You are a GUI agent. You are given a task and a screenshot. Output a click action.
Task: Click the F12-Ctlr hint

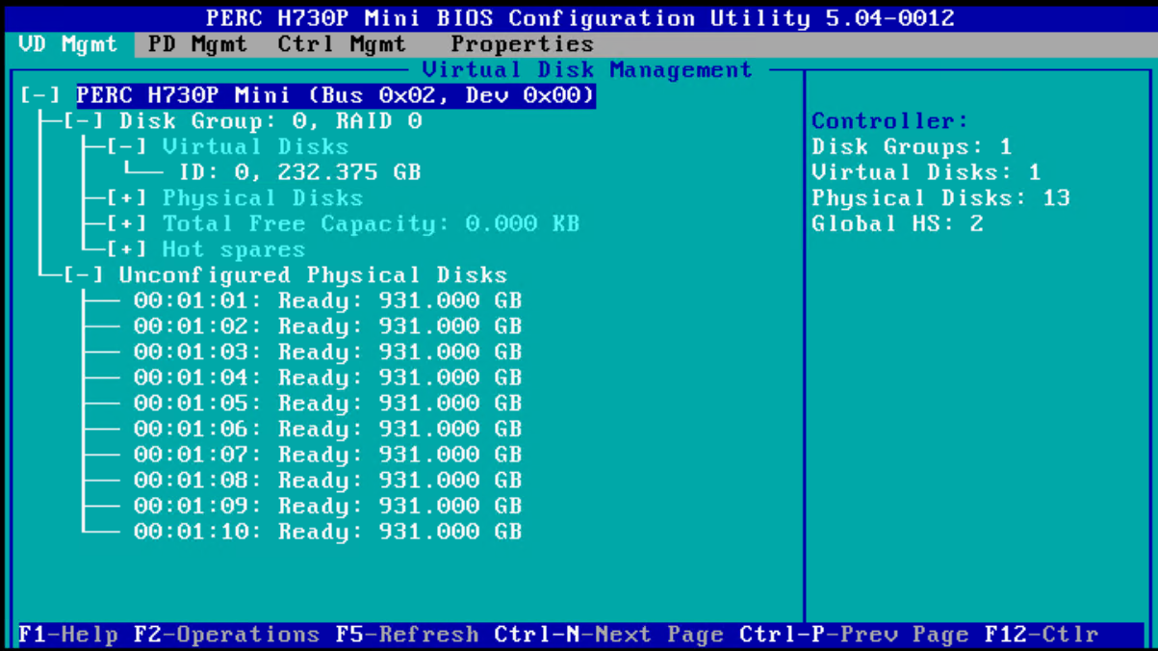pyautogui.click(x=1042, y=635)
